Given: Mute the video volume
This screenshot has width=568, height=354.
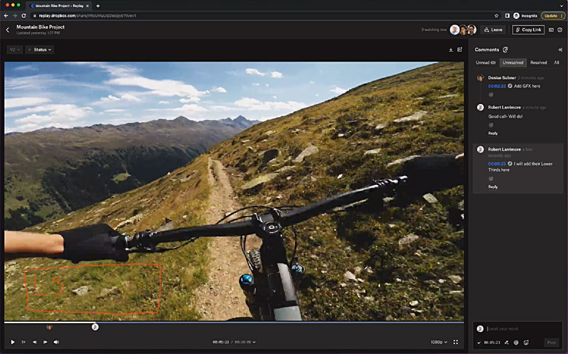Looking at the screenshot, I should 56,342.
